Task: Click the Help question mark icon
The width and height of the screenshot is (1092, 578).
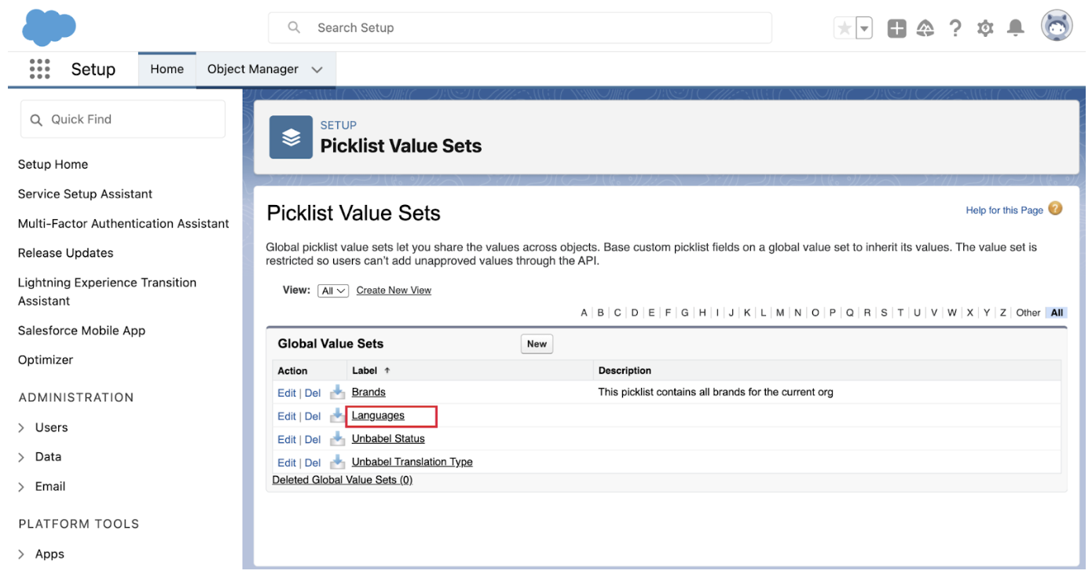Action: click(x=955, y=28)
